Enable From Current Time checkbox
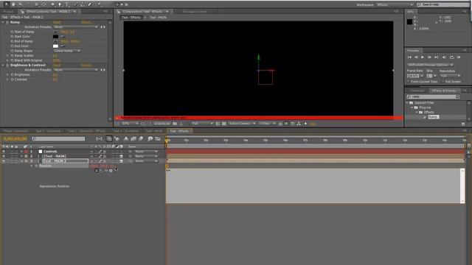This screenshot has width=472, height=265. click(409, 82)
